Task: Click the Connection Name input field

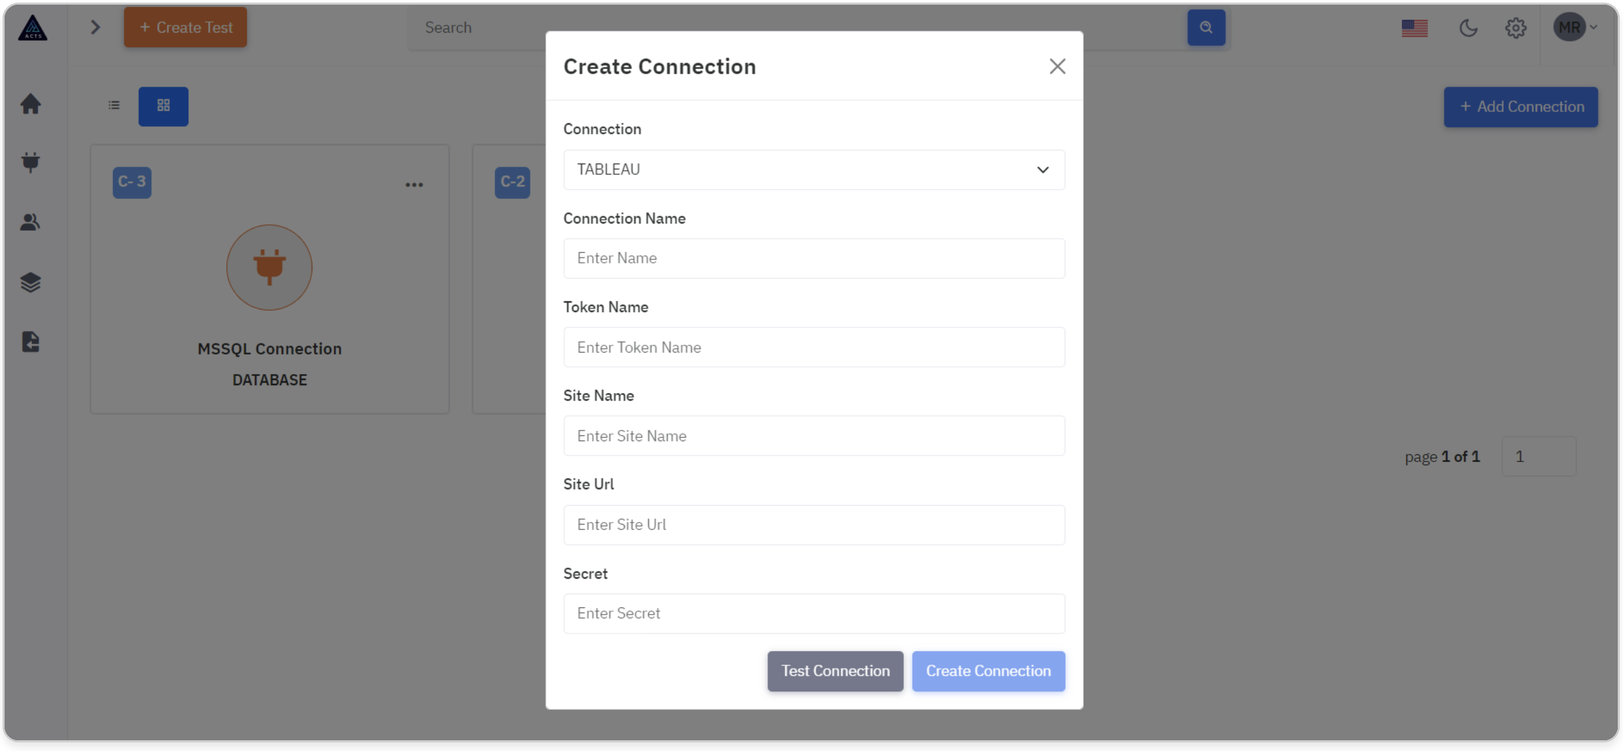Action: pos(814,258)
